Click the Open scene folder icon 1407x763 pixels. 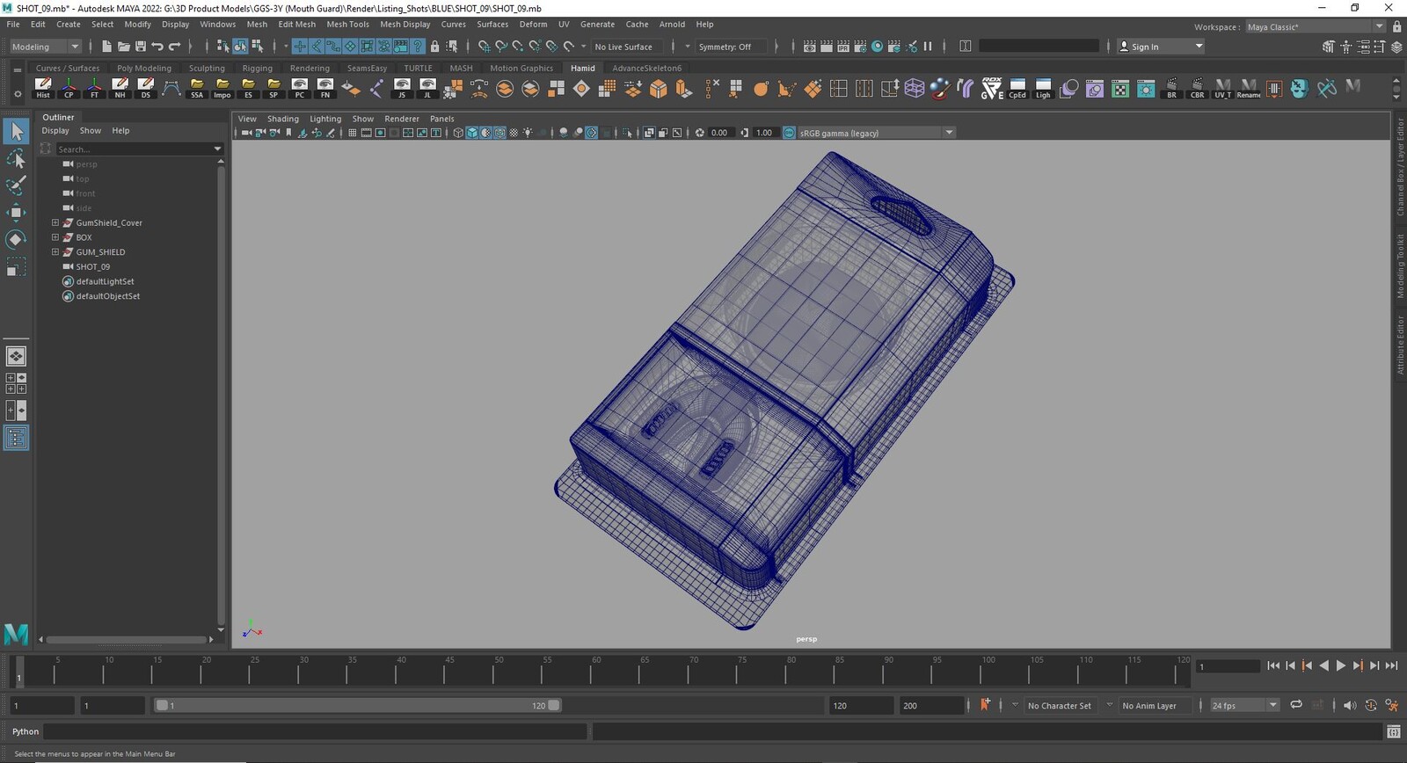tap(124, 47)
